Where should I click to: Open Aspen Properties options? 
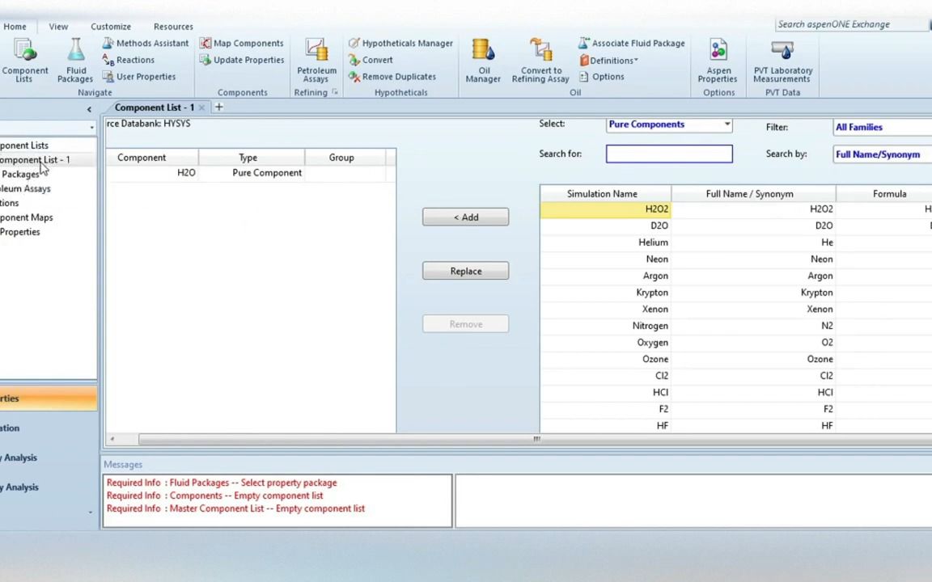pyautogui.click(x=718, y=61)
